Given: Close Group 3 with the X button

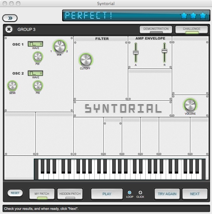Looking at the screenshot, I should coord(9,29).
